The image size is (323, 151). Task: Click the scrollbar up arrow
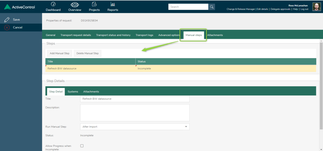(321, 41)
